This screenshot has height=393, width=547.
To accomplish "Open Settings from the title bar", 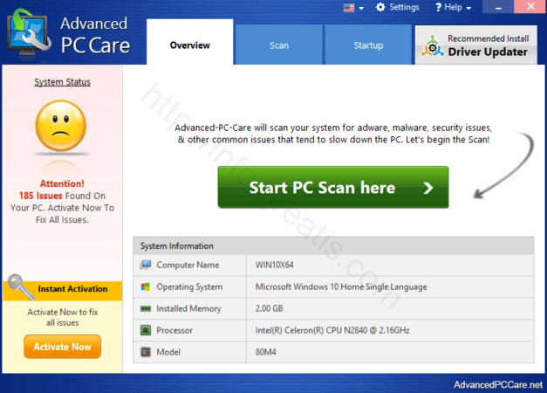I will 398,8.
